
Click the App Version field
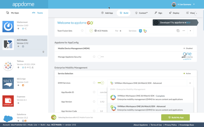(103, 102)
